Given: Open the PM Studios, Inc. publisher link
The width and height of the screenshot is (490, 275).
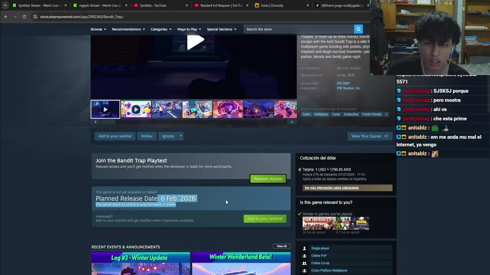Looking at the screenshot, I should pyautogui.click(x=349, y=88).
